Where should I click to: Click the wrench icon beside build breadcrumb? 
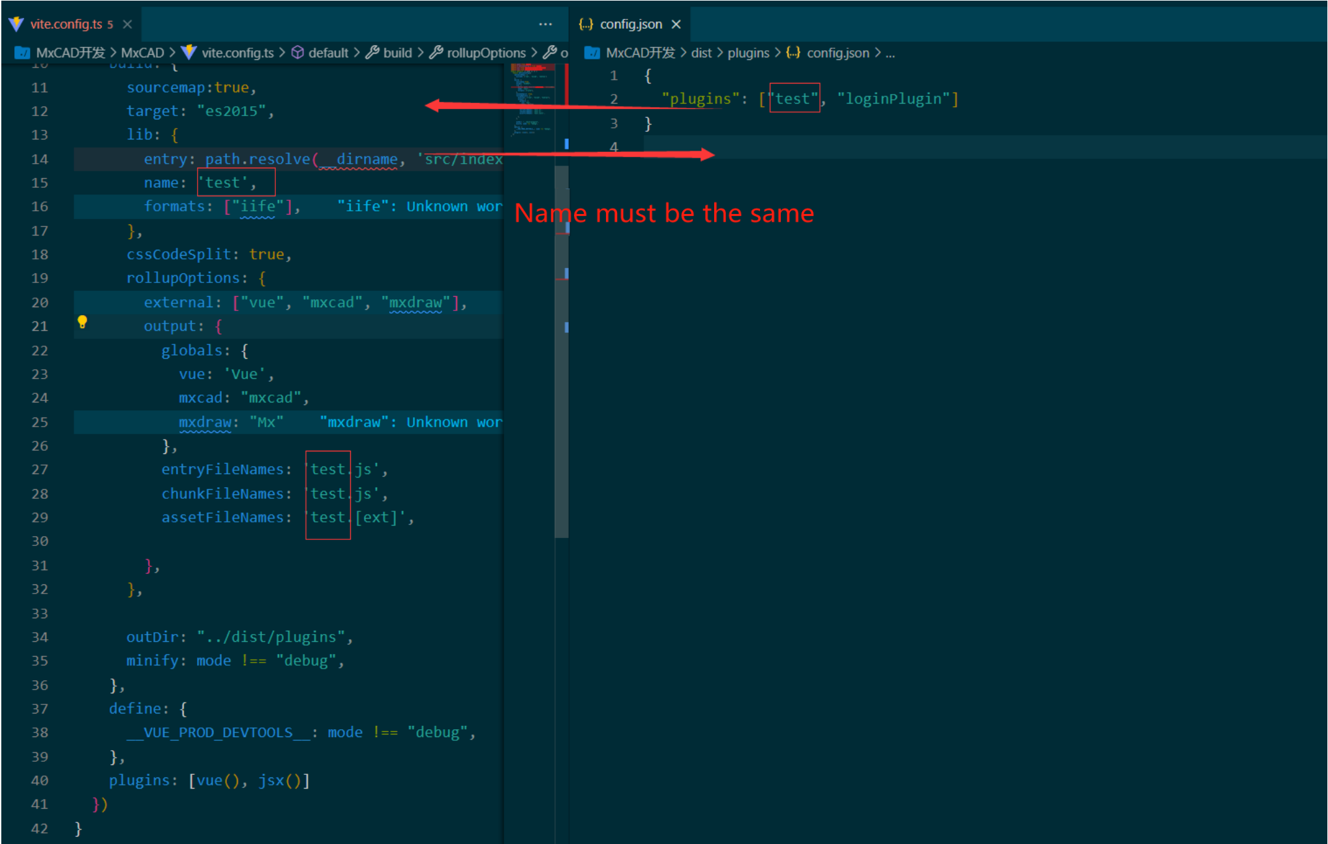pos(372,53)
